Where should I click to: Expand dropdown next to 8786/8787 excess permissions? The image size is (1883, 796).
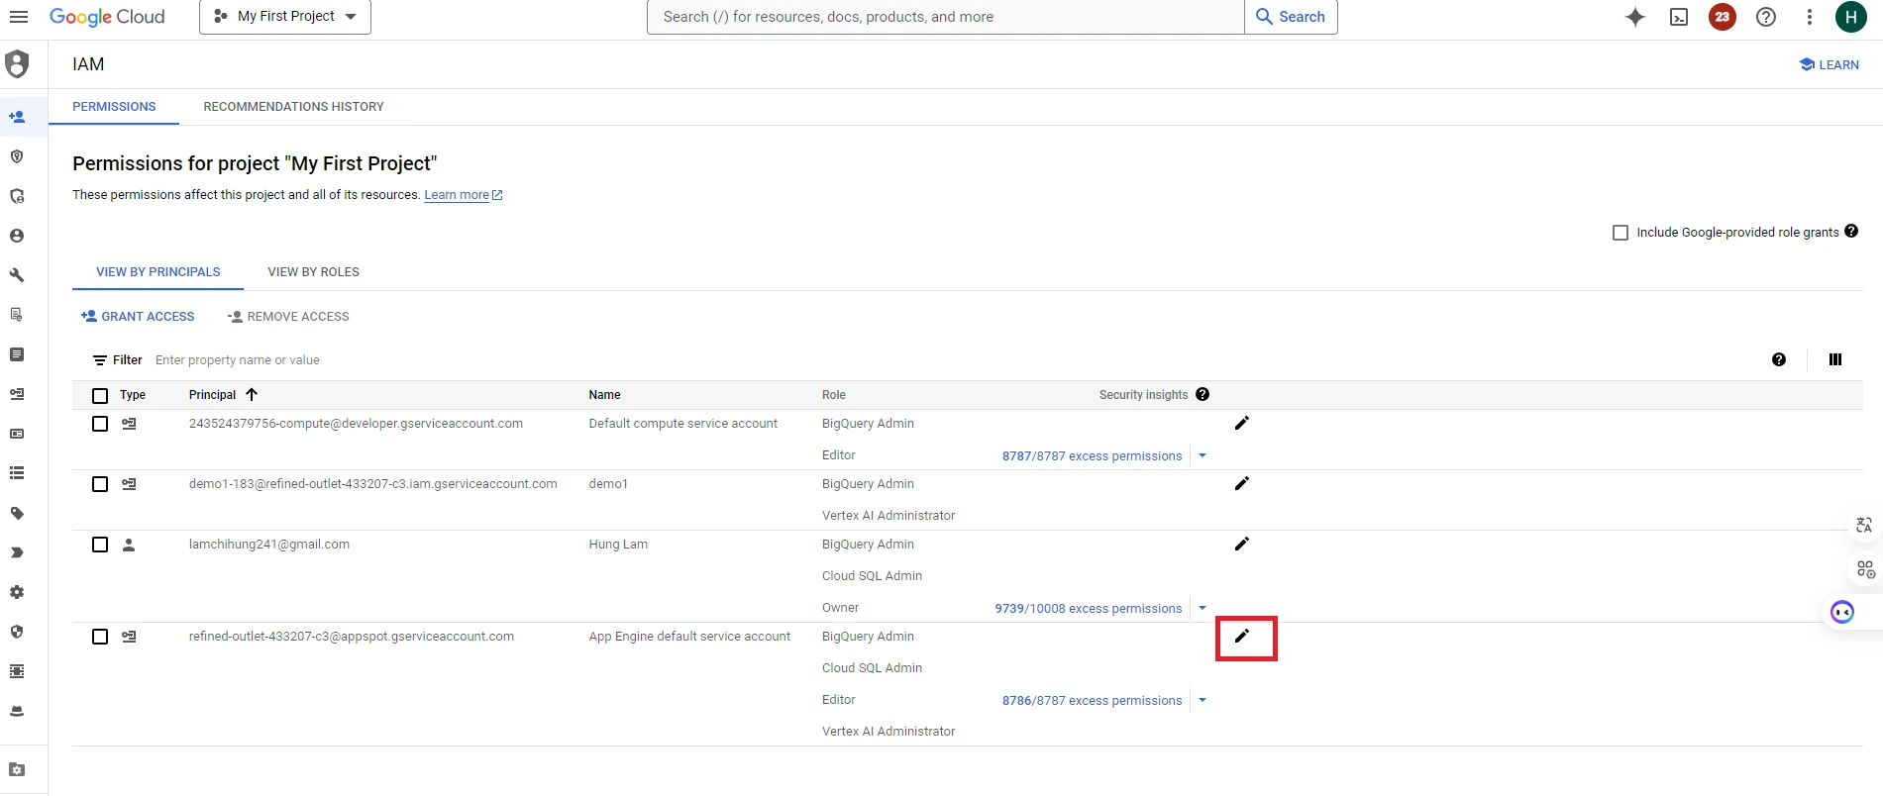pos(1203,700)
